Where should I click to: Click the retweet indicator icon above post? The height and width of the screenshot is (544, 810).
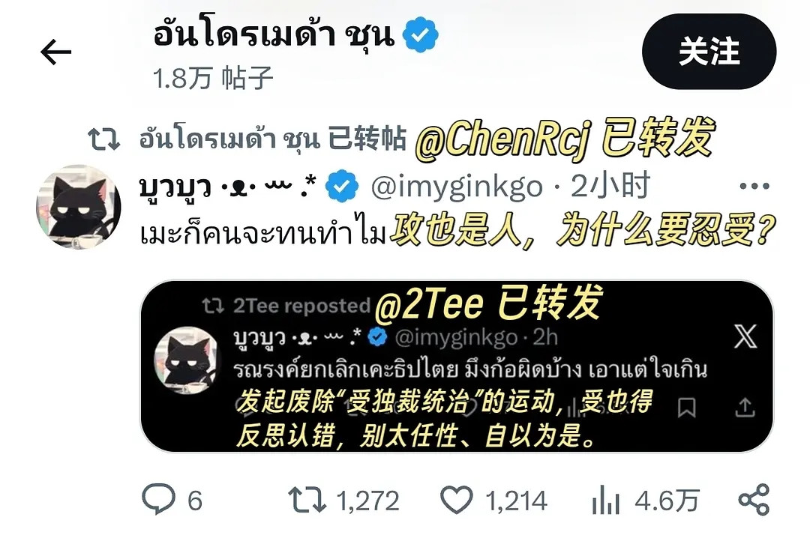(103, 139)
